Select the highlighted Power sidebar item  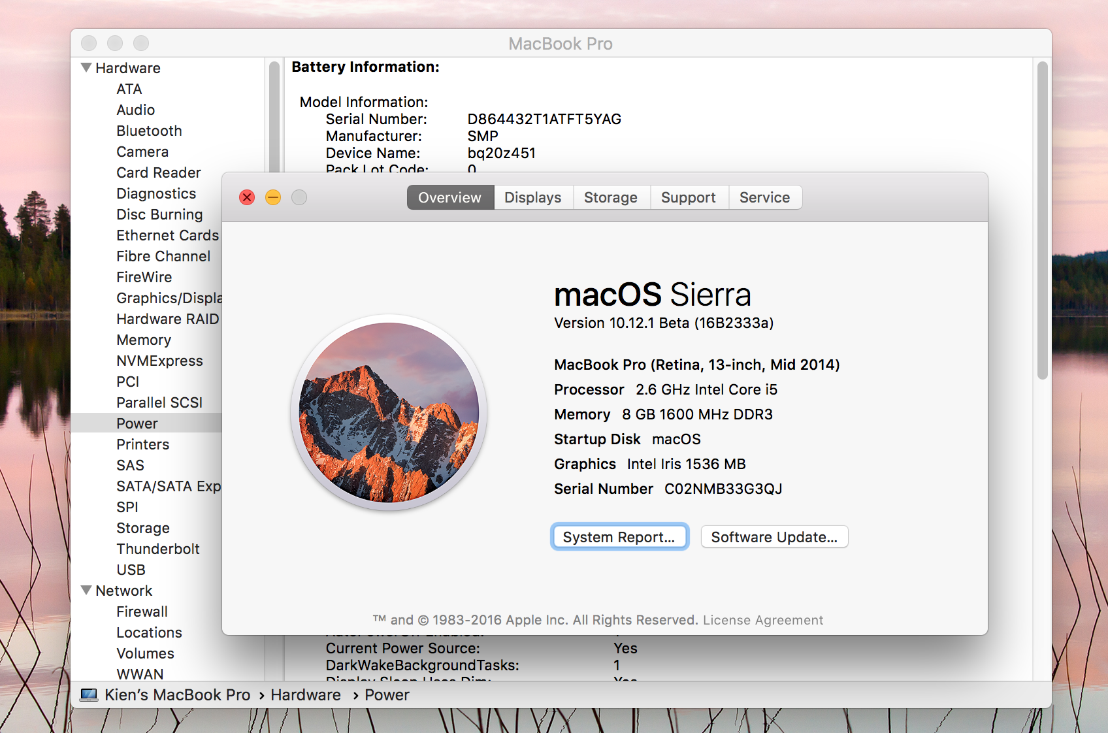click(146, 423)
